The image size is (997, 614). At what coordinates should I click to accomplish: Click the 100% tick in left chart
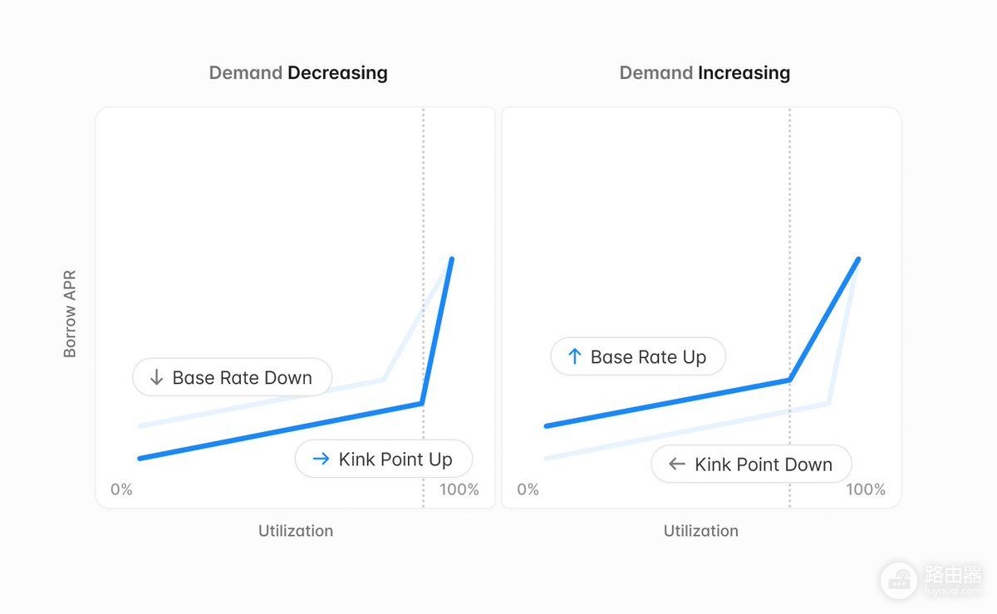459,489
